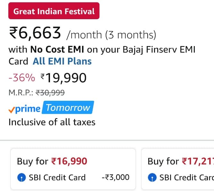Click the struck-through M.R.P. ₹30,999

tap(50, 93)
